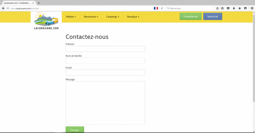The height and width of the screenshot is (133, 255).
Task: Click the chat bubble toolbar icon
Action: [x=246, y=8]
